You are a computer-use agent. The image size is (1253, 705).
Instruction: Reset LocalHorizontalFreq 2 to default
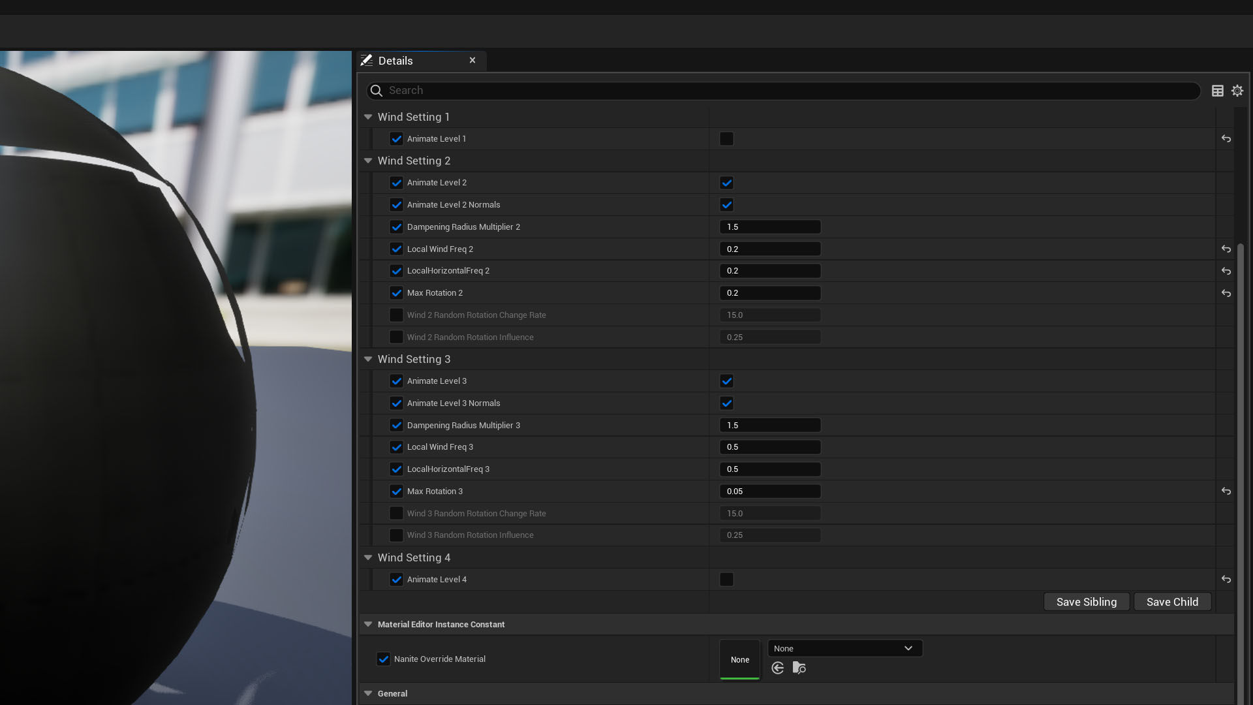(1226, 271)
